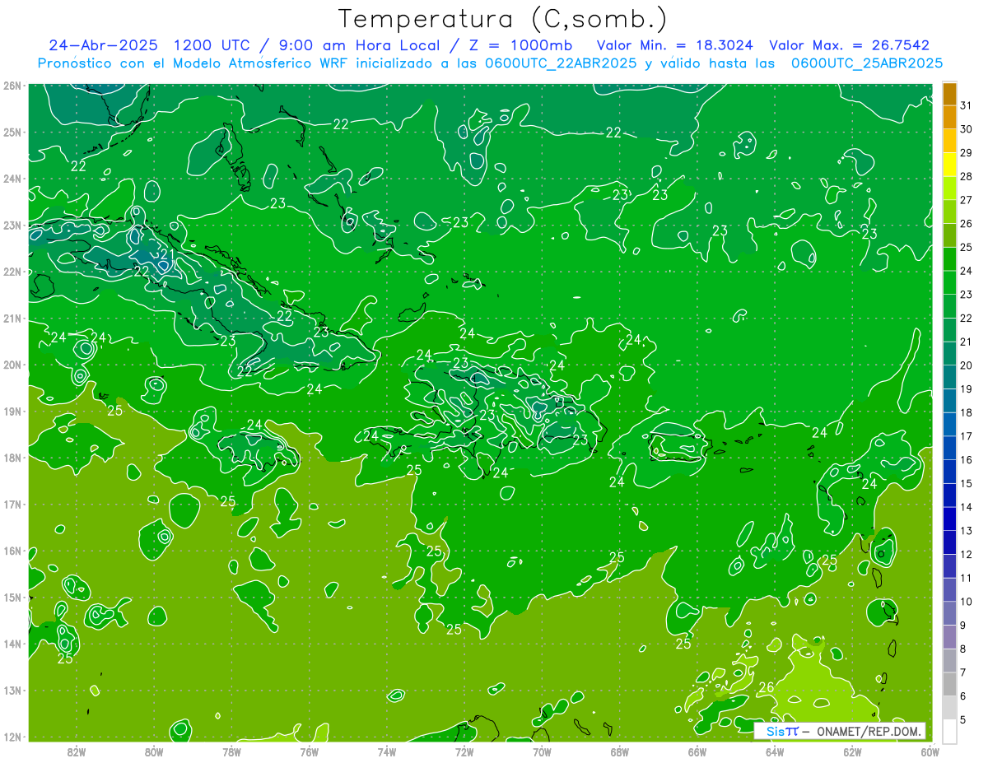This screenshot has width=988, height=763.
Task: Click the '1200 UTC' time text
Action: tap(212, 45)
